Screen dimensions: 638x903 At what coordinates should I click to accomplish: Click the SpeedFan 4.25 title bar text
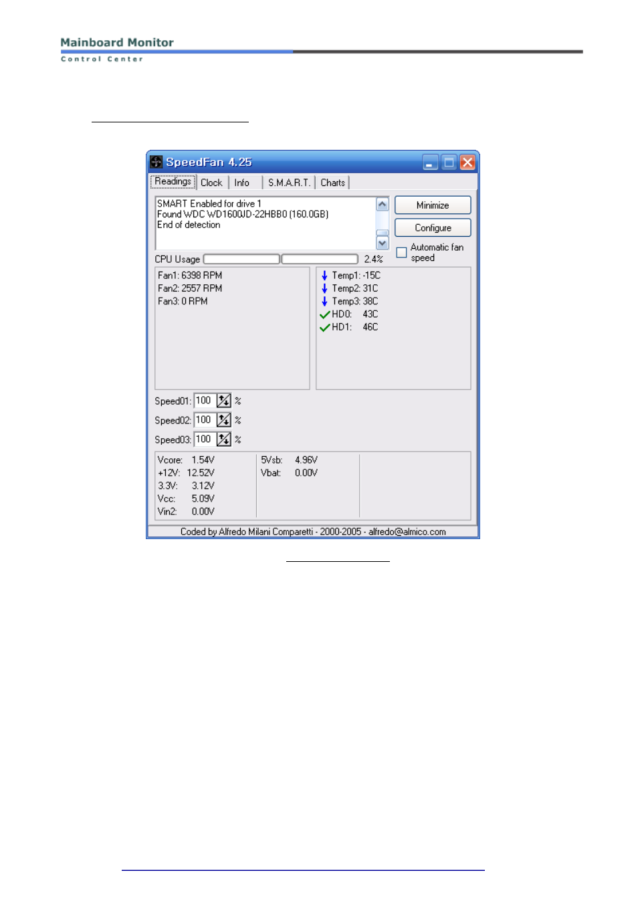(209, 162)
